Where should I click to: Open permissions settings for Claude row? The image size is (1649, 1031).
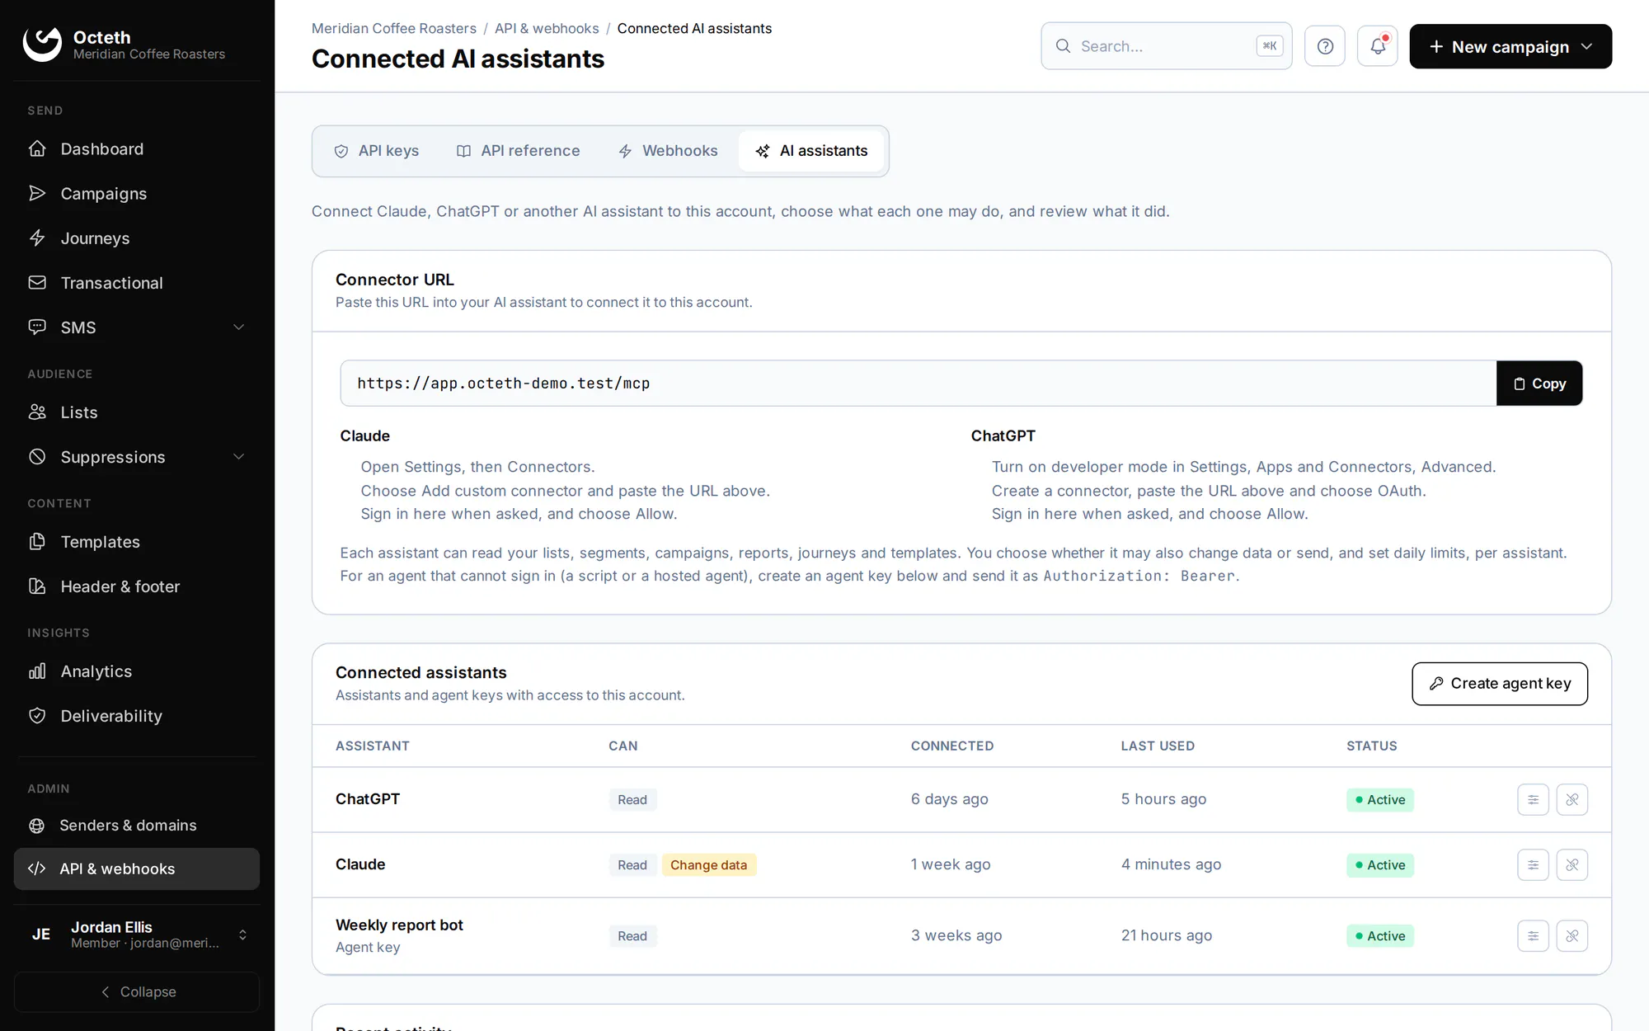(1533, 865)
